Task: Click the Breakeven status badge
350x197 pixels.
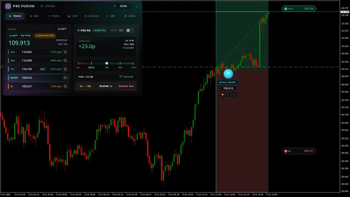Action: pos(45,36)
